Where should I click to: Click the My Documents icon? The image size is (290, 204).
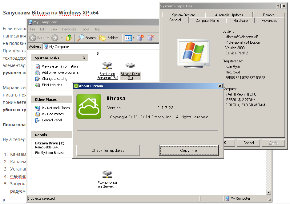point(38,114)
